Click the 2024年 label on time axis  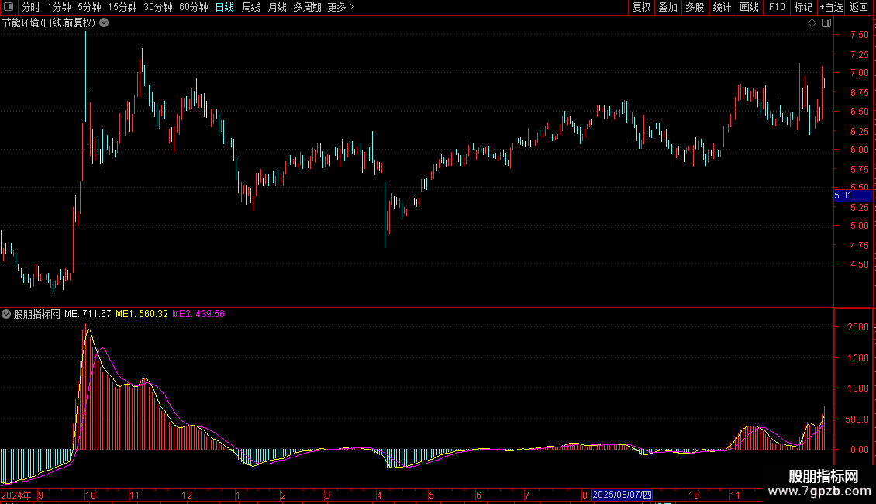click(x=16, y=495)
